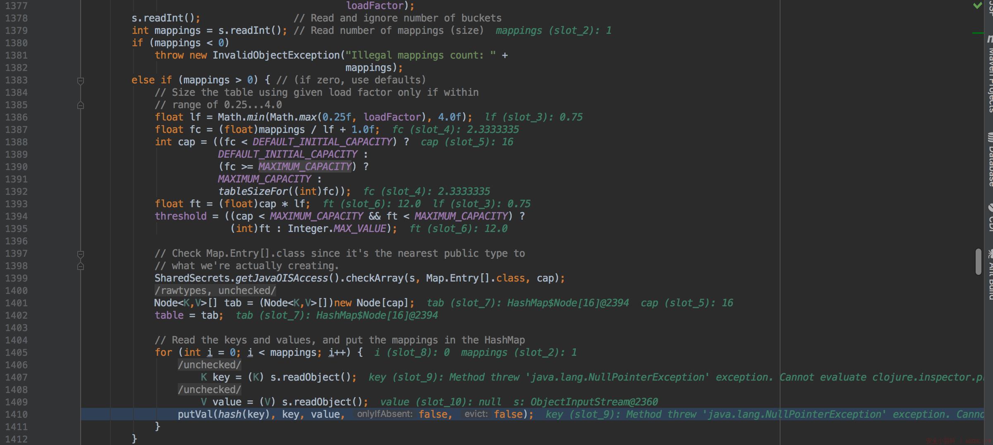Click line number 1405 in the gutter
The width and height of the screenshot is (993, 445).
pyautogui.click(x=17, y=353)
